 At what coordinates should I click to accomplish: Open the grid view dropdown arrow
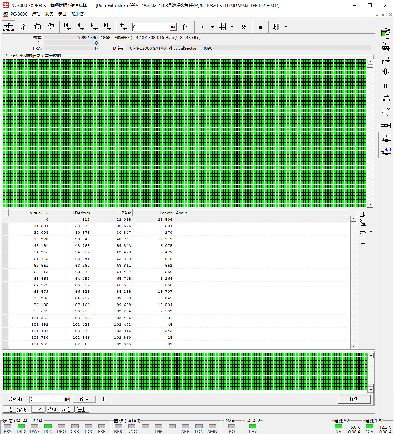(x=232, y=27)
